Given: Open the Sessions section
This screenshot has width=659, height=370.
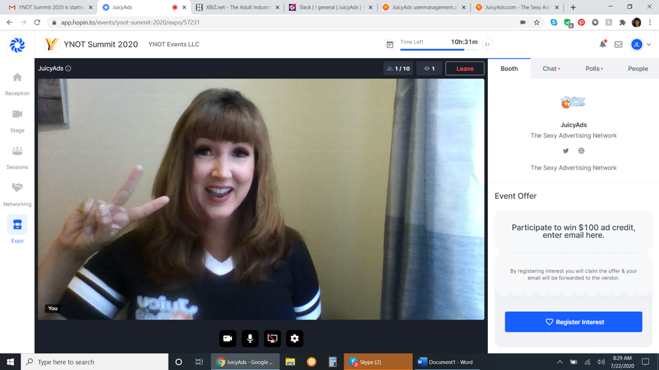Looking at the screenshot, I should tap(17, 158).
